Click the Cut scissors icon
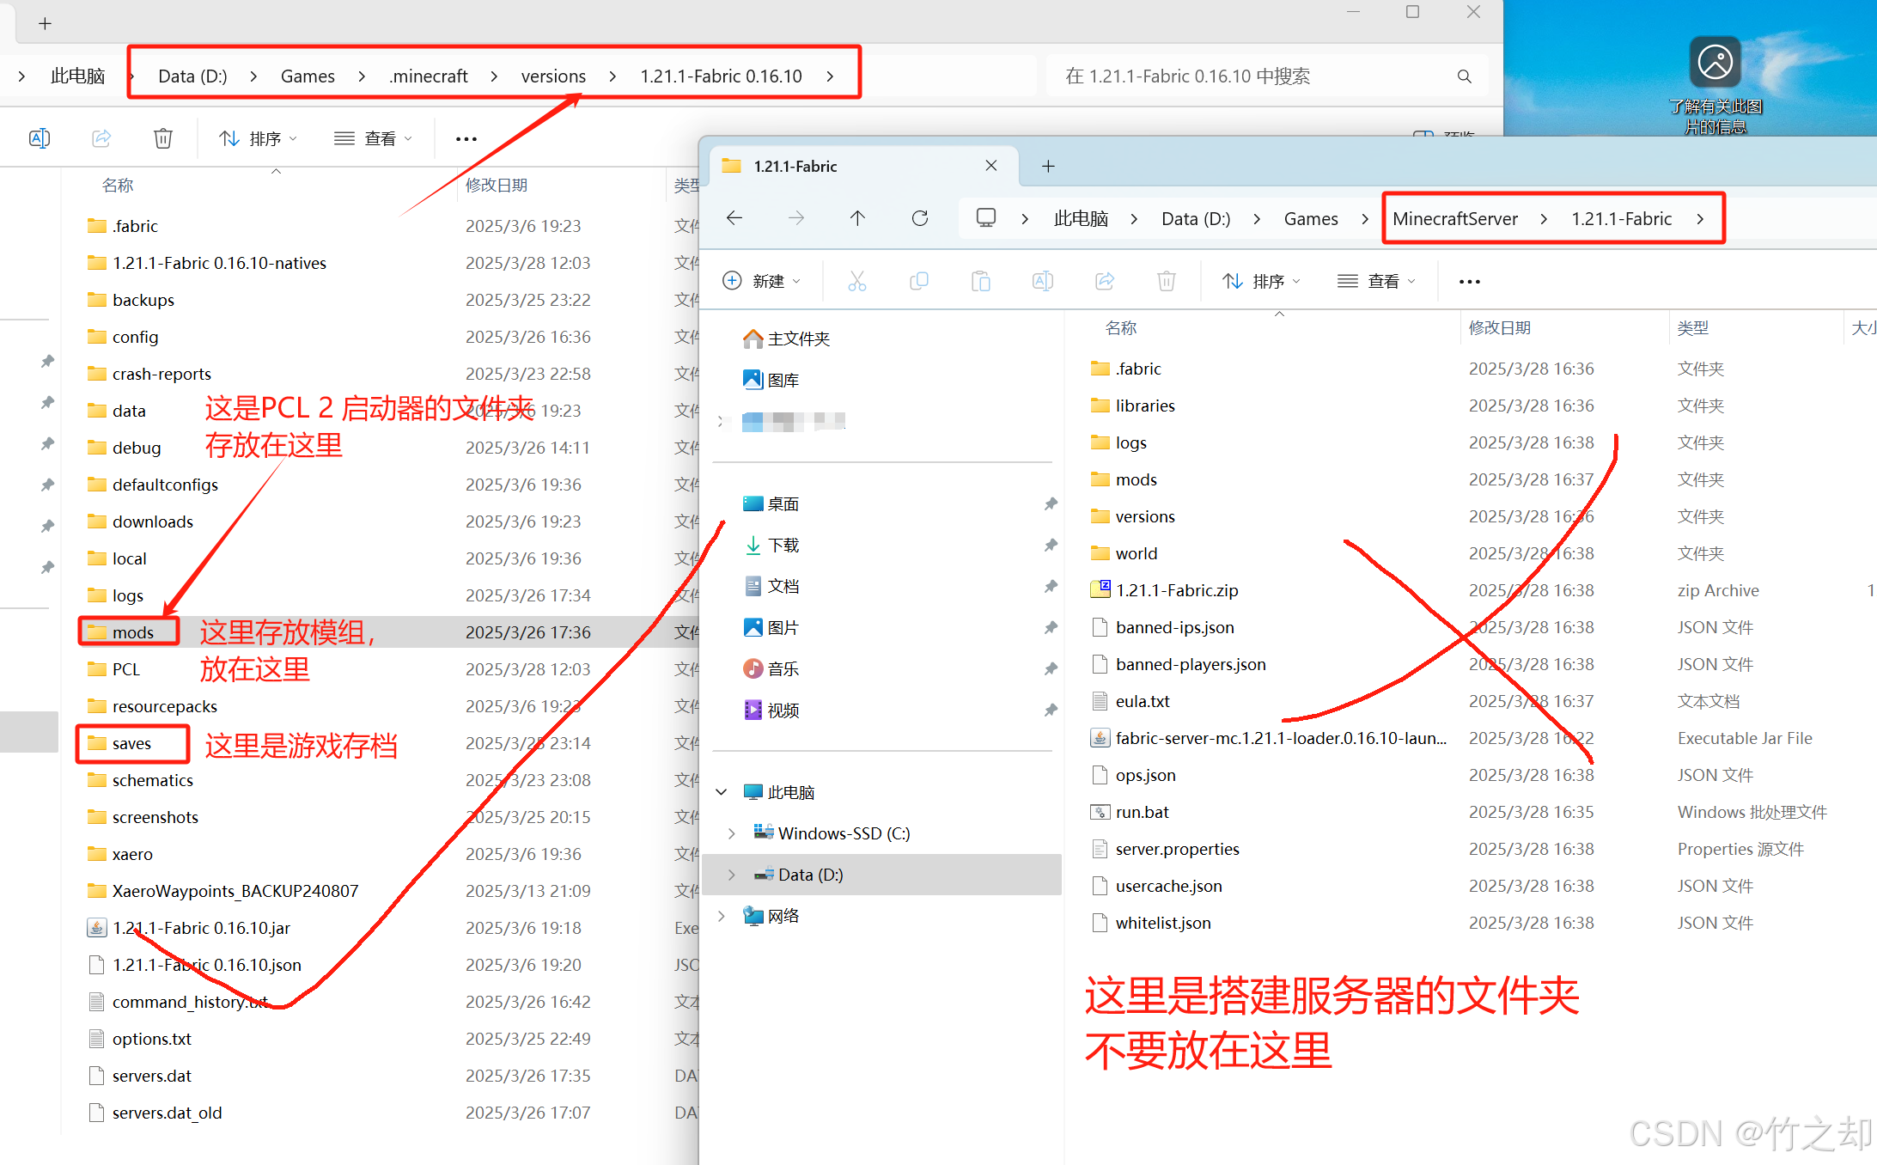1877x1165 pixels. [x=856, y=281]
